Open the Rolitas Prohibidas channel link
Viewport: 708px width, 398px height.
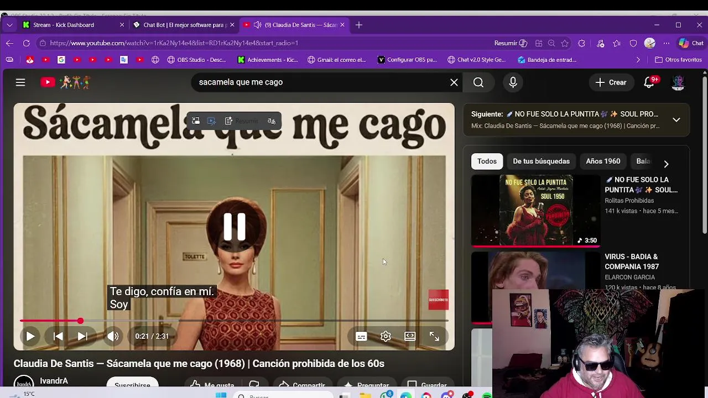coord(629,201)
